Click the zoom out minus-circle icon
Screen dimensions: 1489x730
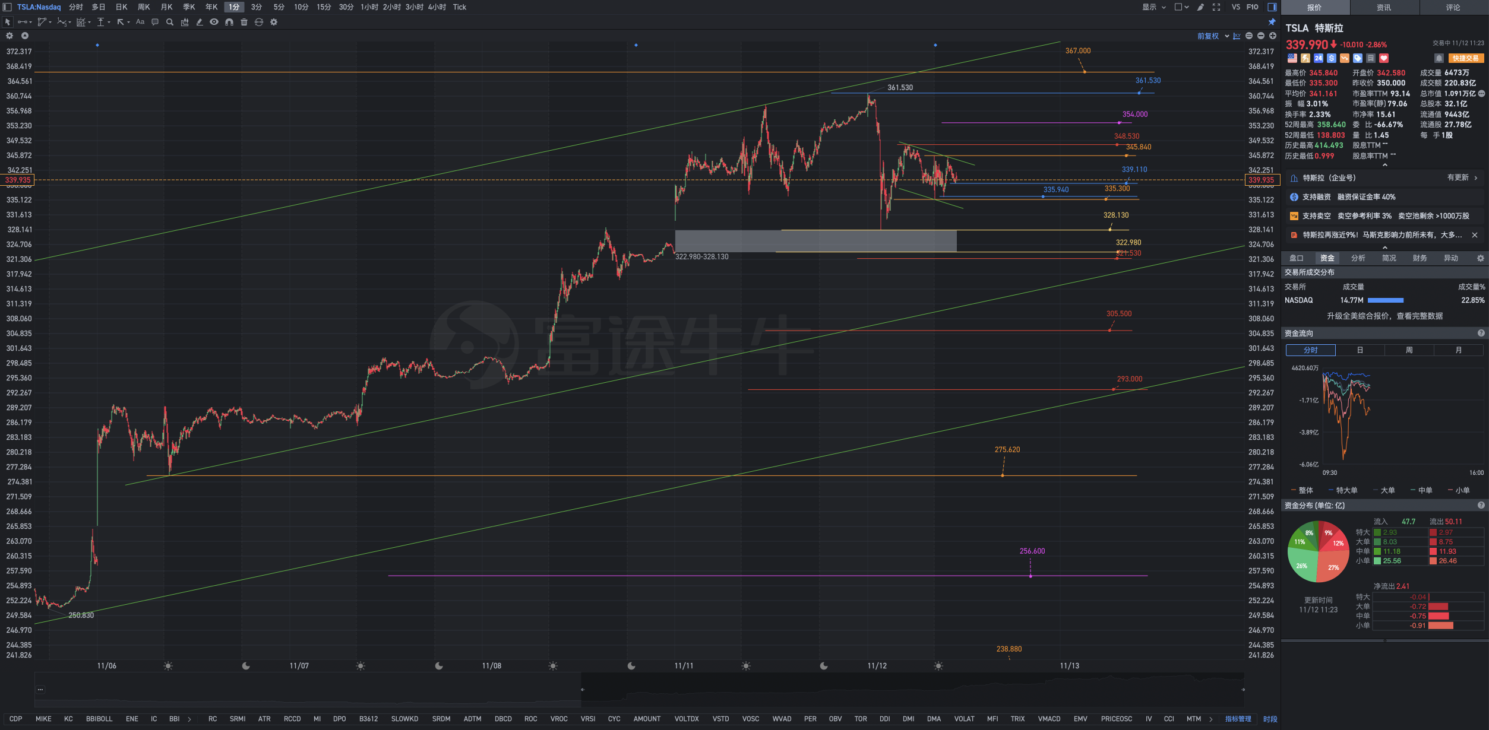[x=1261, y=36]
